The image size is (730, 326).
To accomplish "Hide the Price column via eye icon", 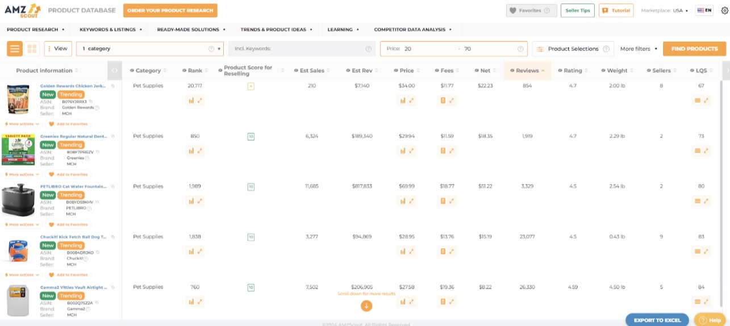I will pyautogui.click(x=395, y=70).
